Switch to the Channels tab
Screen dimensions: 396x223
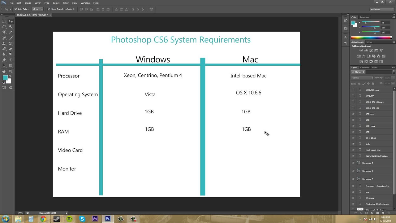[364, 68]
